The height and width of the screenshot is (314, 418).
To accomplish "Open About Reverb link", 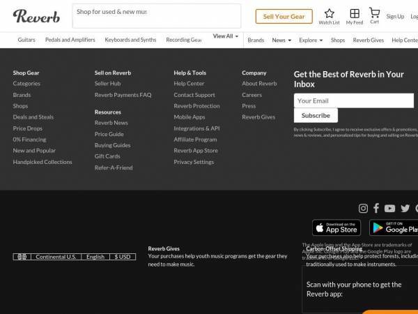I will 259,84.
